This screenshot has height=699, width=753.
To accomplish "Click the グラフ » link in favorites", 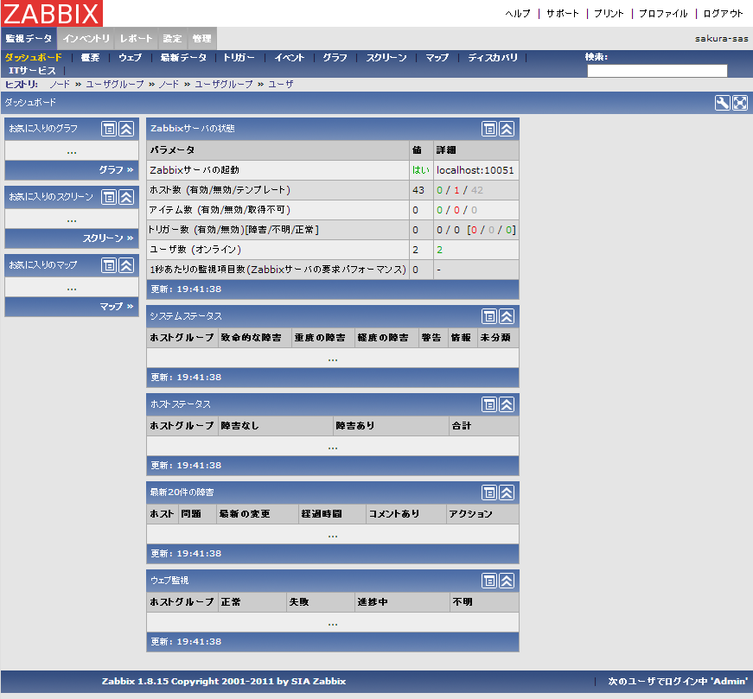I will [116, 170].
